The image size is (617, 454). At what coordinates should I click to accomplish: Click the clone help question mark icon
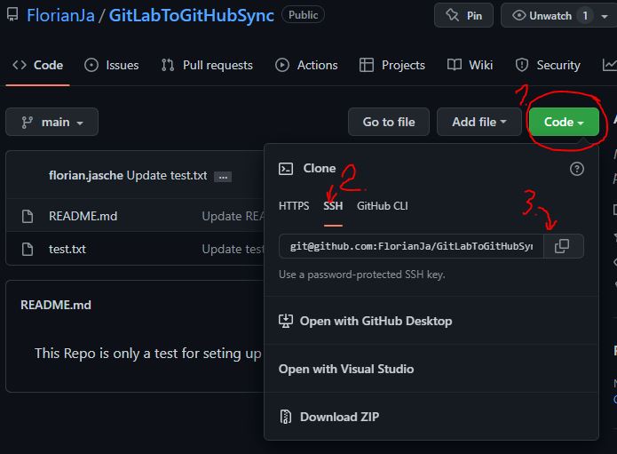tap(576, 169)
